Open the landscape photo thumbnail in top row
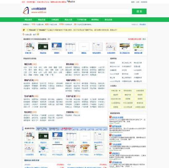The width and height of the screenshot is (169, 168). (x=125, y=47)
